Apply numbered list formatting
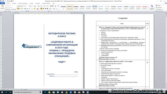 click(x=45, y=6)
